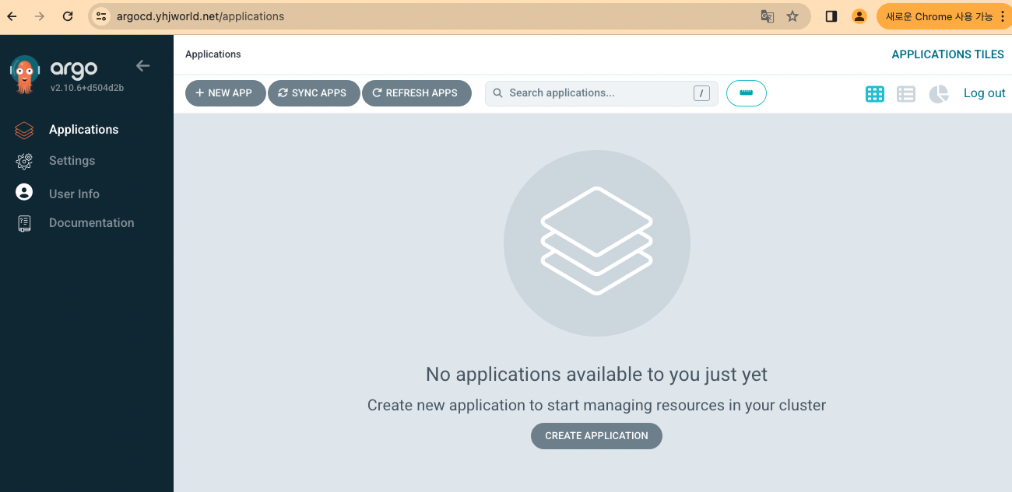The image size is (1012, 492).
Task: Toggle the Chrome side panel icon
Action: tap(831, 16)
